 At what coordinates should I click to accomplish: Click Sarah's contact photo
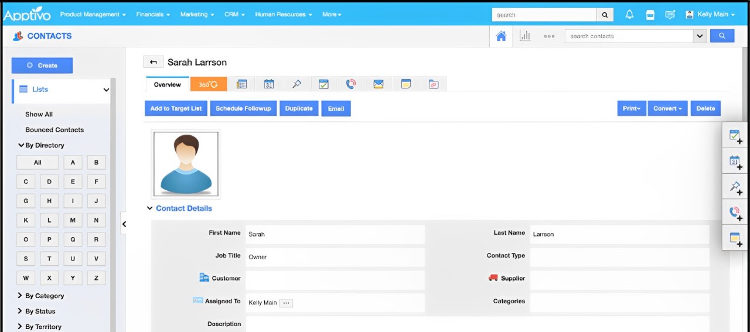point(186,163)
